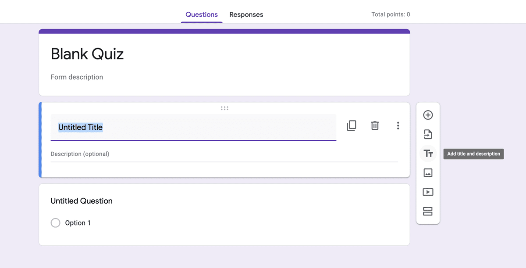Click the Description (optional) field
Image resolution: width=526 pixels, height=268 pixels.
224,154
